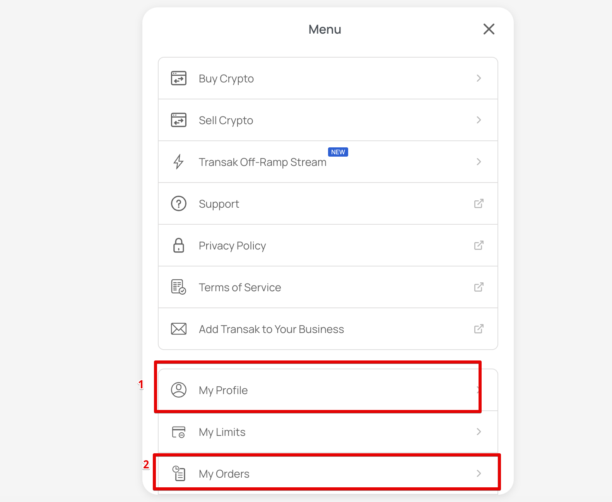
Task: Select the Transak Off-Ramp Stream menu entry
Action: point(328,162)
